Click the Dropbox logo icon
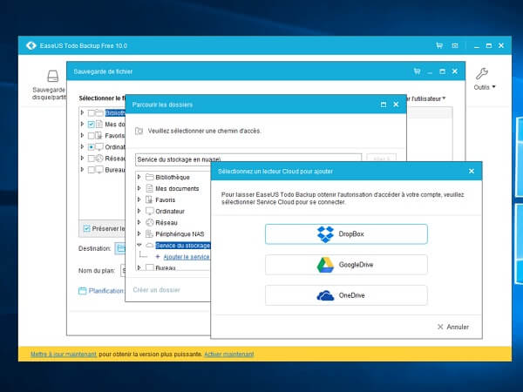Image resolution: width=523 pixels, height=392 pixels. pos(325,234)
